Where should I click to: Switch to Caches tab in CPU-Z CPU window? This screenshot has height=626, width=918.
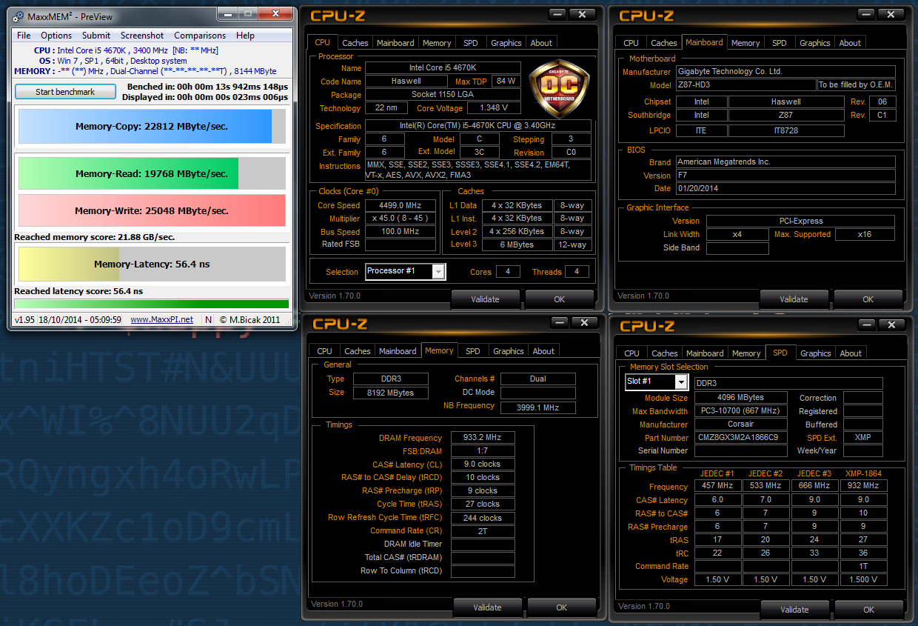[x=355, y=43]
